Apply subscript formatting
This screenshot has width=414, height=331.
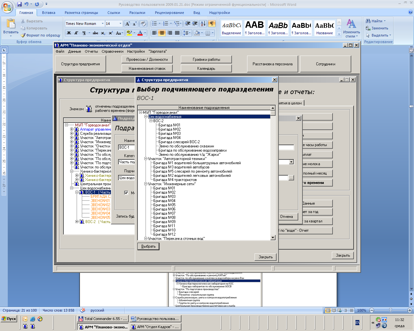[x=103, y=33]
